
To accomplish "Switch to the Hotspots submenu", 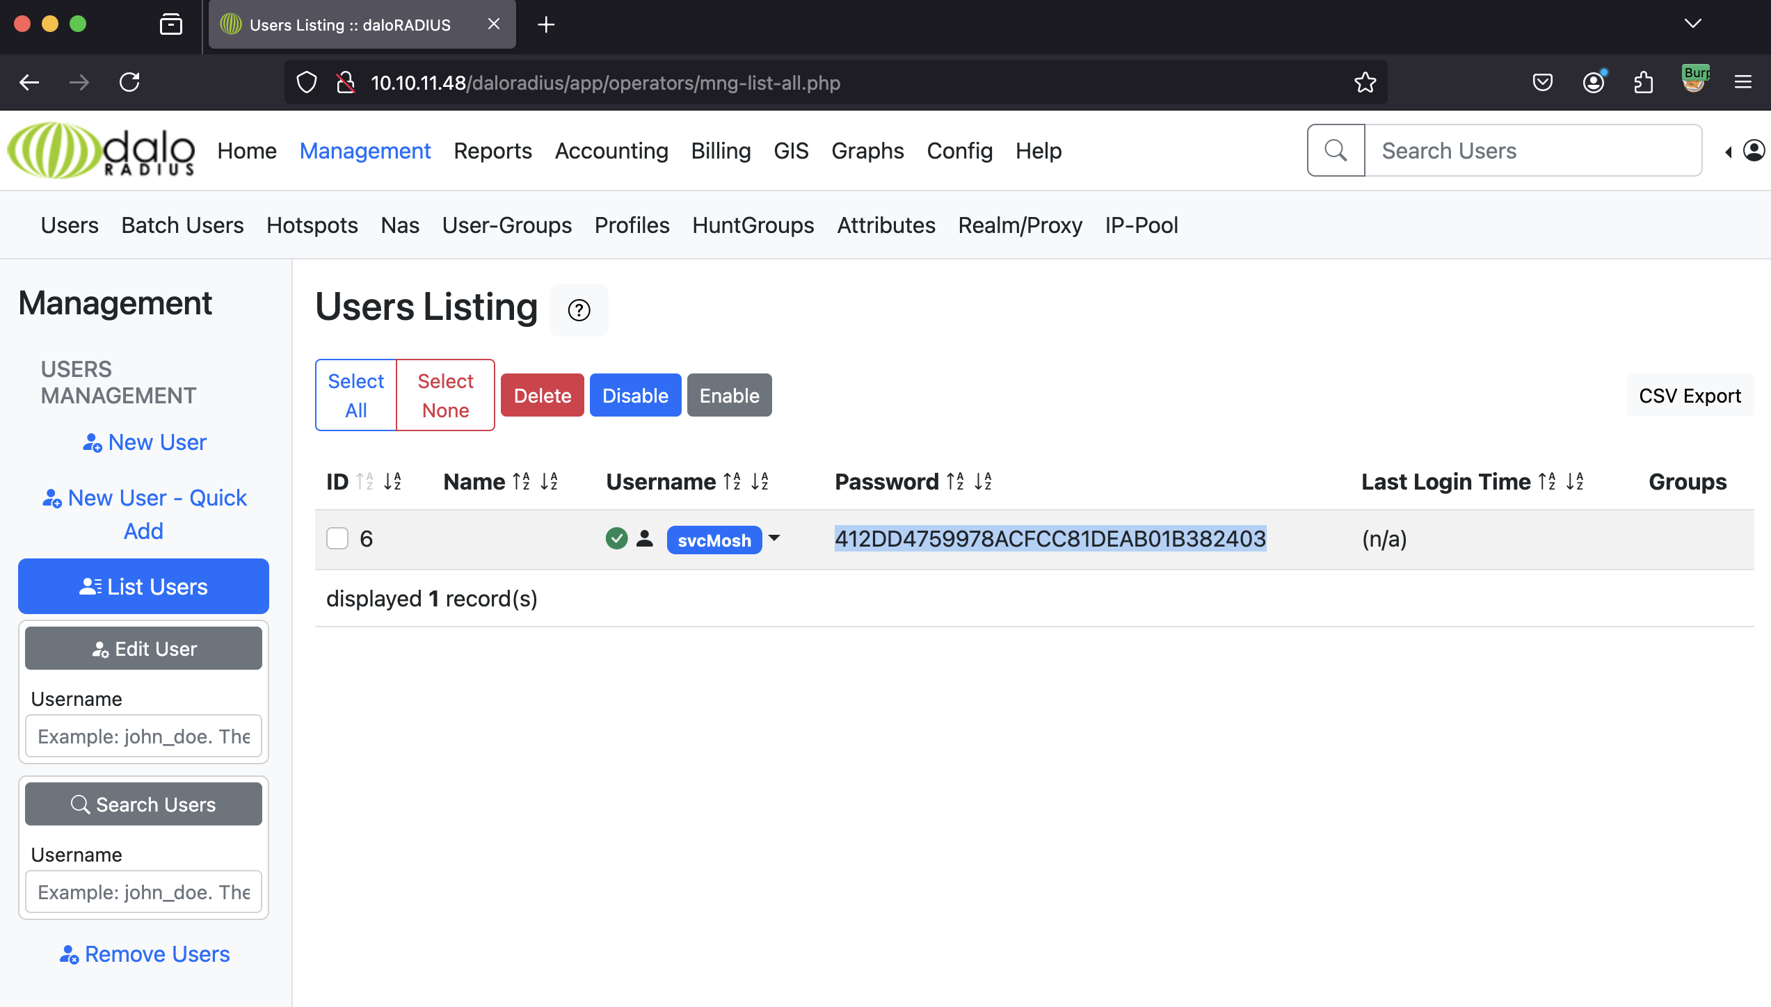I will tap(312, 225).
